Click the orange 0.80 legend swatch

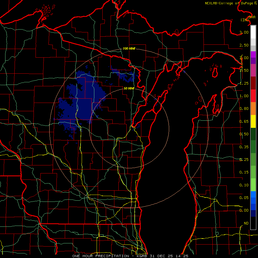[253, 109]
